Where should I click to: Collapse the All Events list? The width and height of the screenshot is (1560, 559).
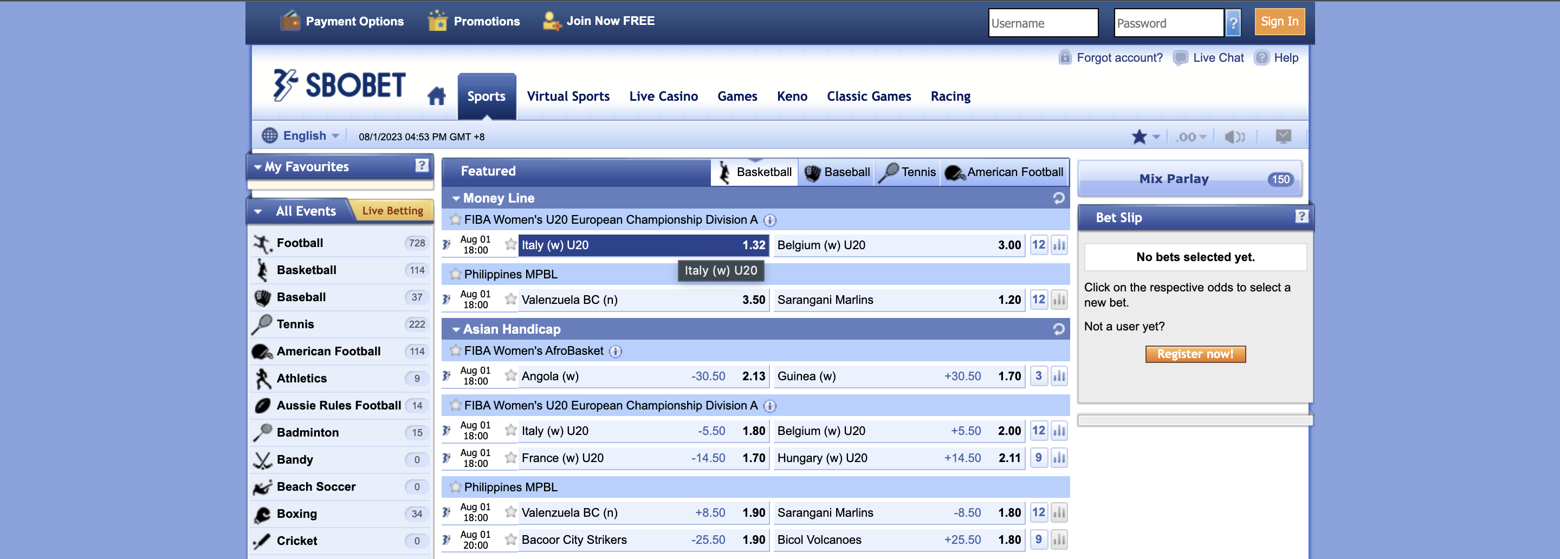pos(258,211)
